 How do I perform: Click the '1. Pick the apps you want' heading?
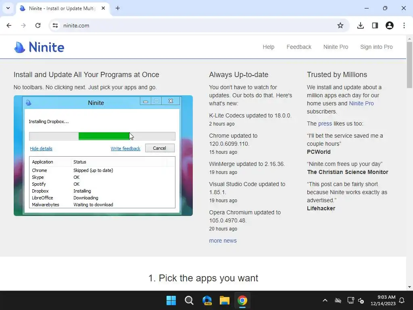203,278
